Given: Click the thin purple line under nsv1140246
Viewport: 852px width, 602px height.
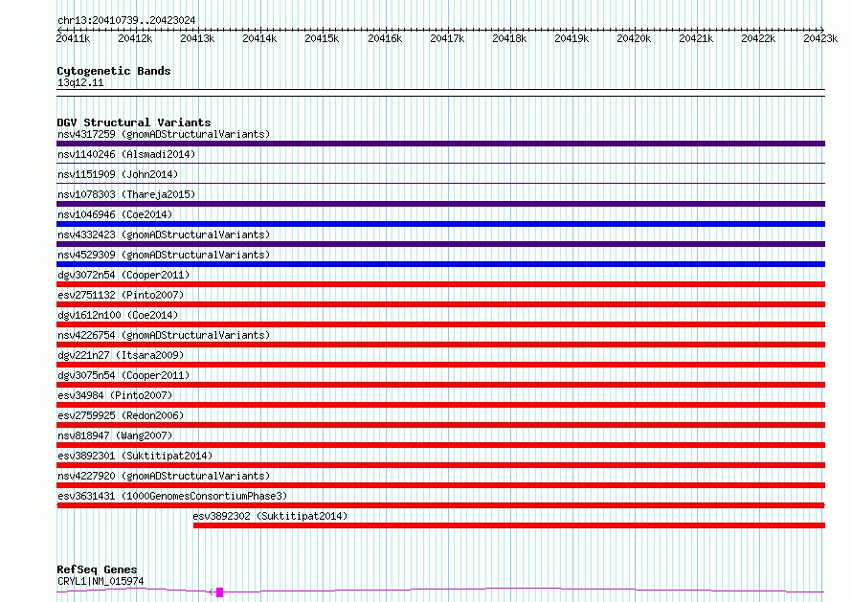Looking at the screenshot, I should (x=440, y=163).
